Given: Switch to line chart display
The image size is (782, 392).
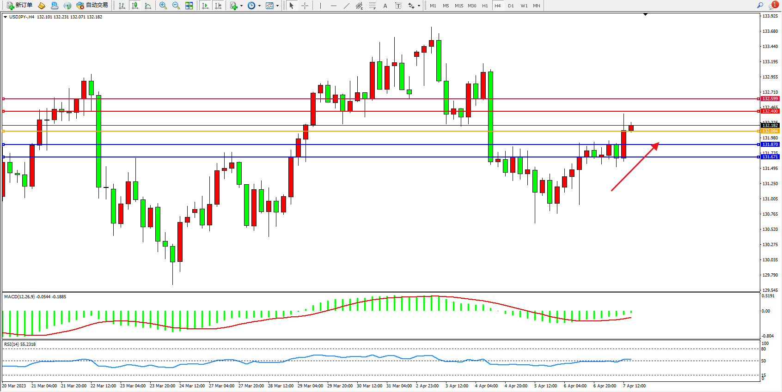Looking at the screenshot, I should (148, 6).
